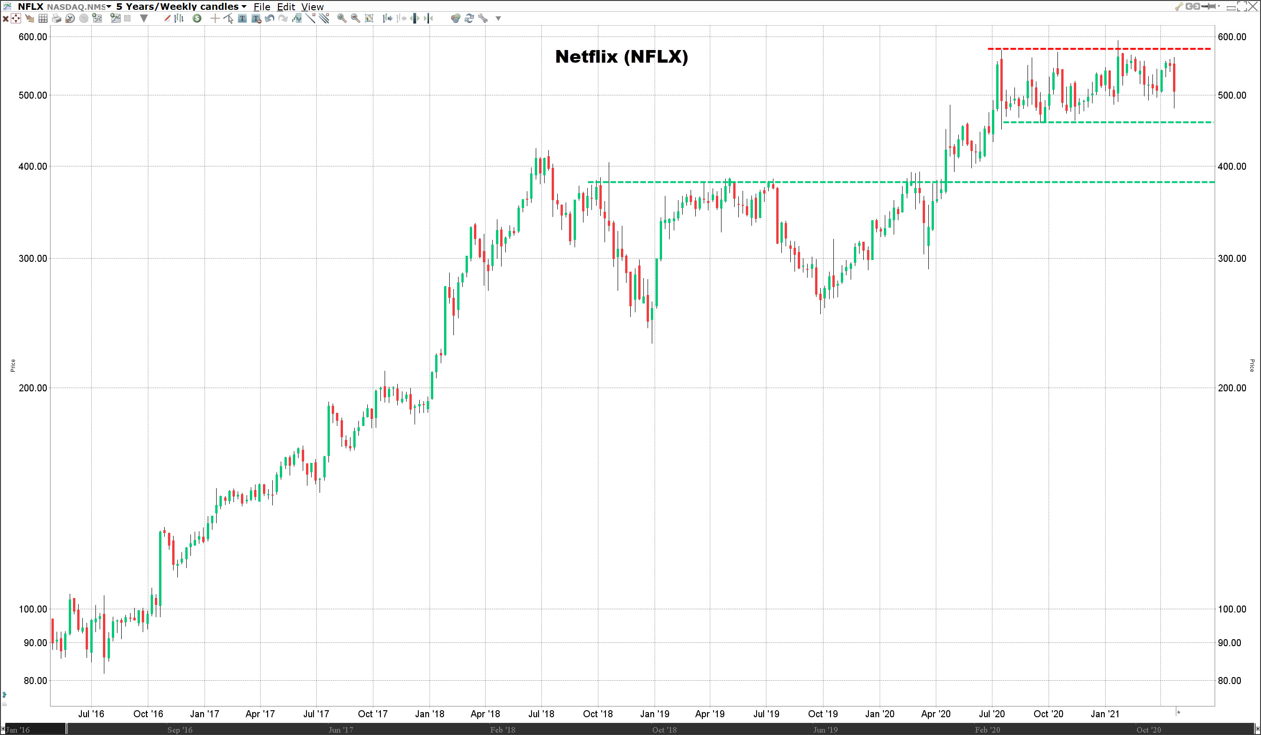Click the colored circles color scheme icon
Screen dimensions: 1261x735
(455, 19)
